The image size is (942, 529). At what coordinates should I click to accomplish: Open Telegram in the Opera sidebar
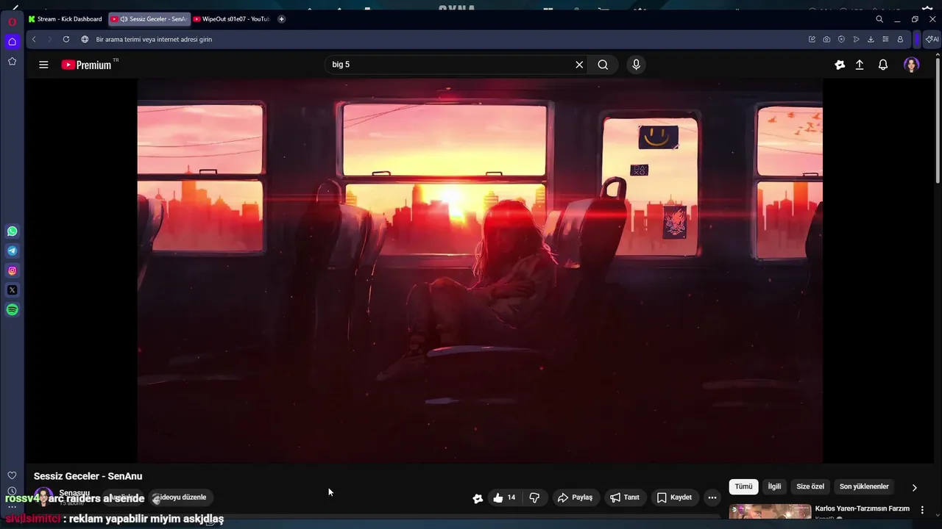pos(13,251)
